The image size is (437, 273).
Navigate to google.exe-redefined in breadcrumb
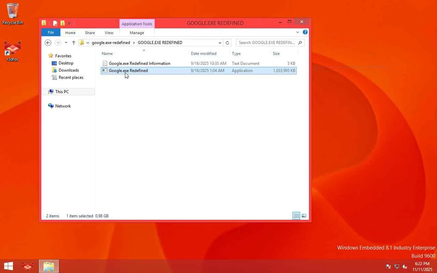[111, 43]
